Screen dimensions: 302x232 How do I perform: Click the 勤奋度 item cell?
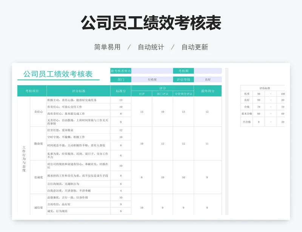click(x=39, y=143)
